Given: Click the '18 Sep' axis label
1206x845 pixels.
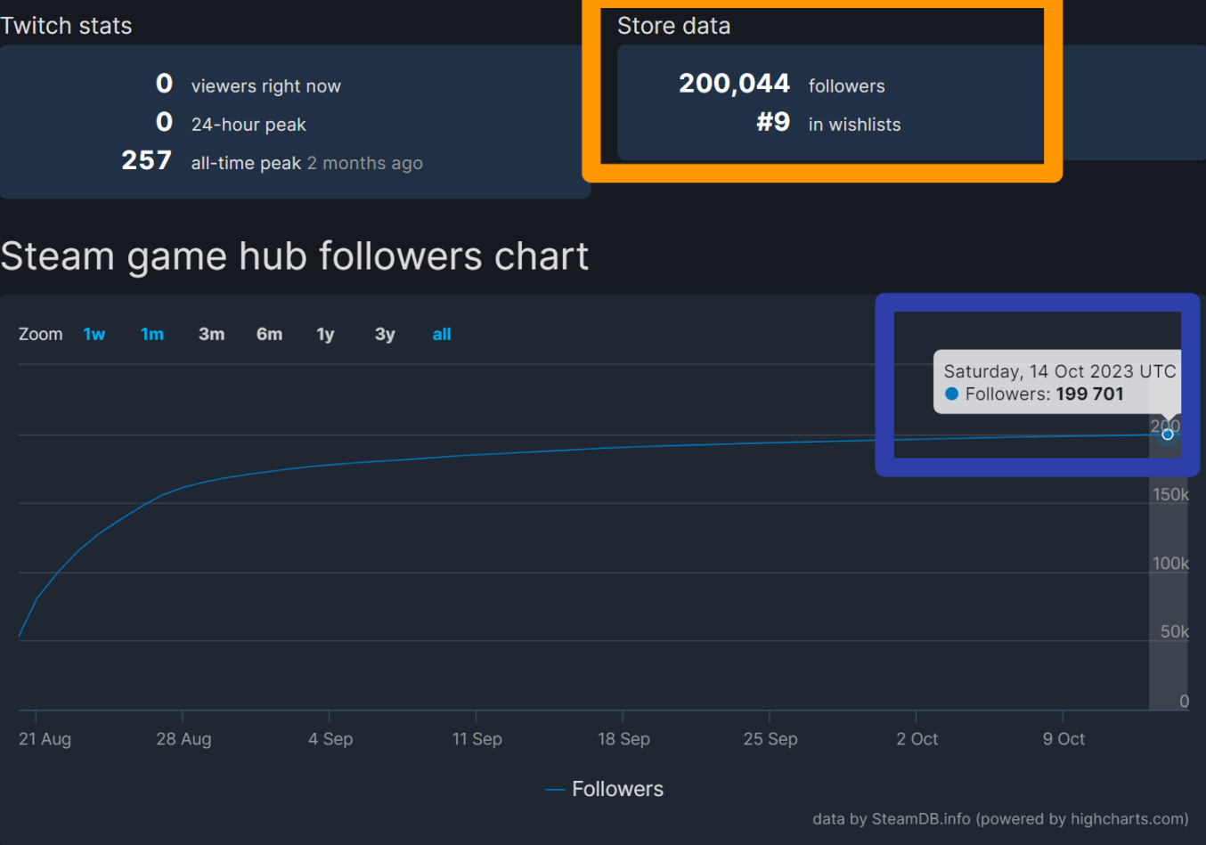Looking at the screenshot, I should pyautogui.click(x=623, y=739).
